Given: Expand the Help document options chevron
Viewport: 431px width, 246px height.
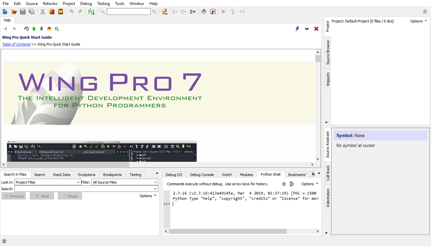Looking at the screenshot, I should 307,29.
